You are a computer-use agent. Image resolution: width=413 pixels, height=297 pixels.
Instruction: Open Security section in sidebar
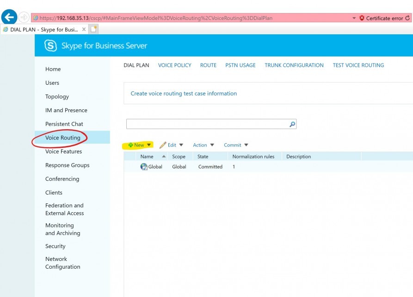click(55, 246)
